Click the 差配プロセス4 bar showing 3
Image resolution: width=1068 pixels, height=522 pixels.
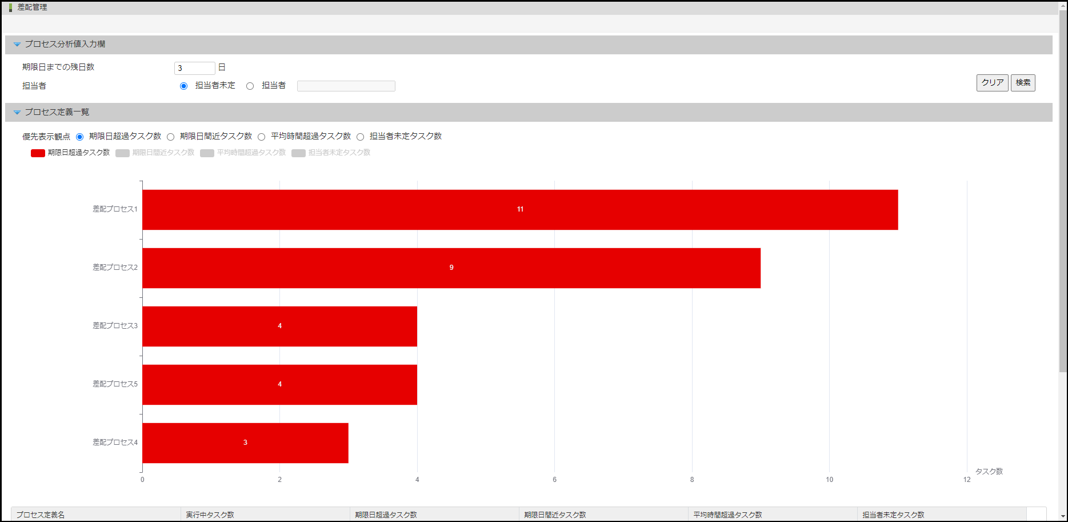coord(245,443)
